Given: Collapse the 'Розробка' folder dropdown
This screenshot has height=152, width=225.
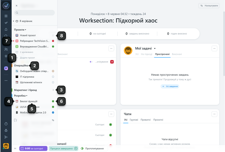Looking at the screenshot, I should click(x=21, y=95).
